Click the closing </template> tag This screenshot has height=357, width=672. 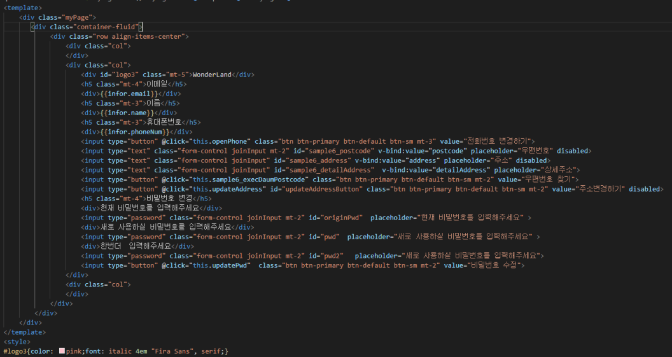point(24,332)
